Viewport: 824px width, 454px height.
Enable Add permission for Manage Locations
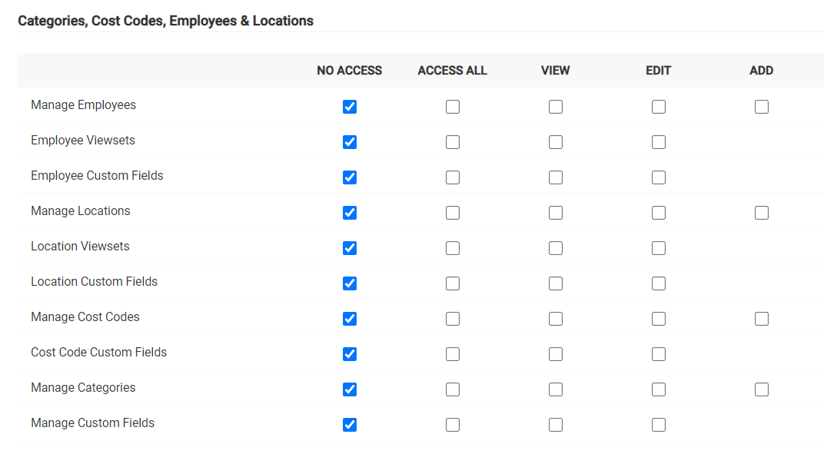[x=762, y=213]
